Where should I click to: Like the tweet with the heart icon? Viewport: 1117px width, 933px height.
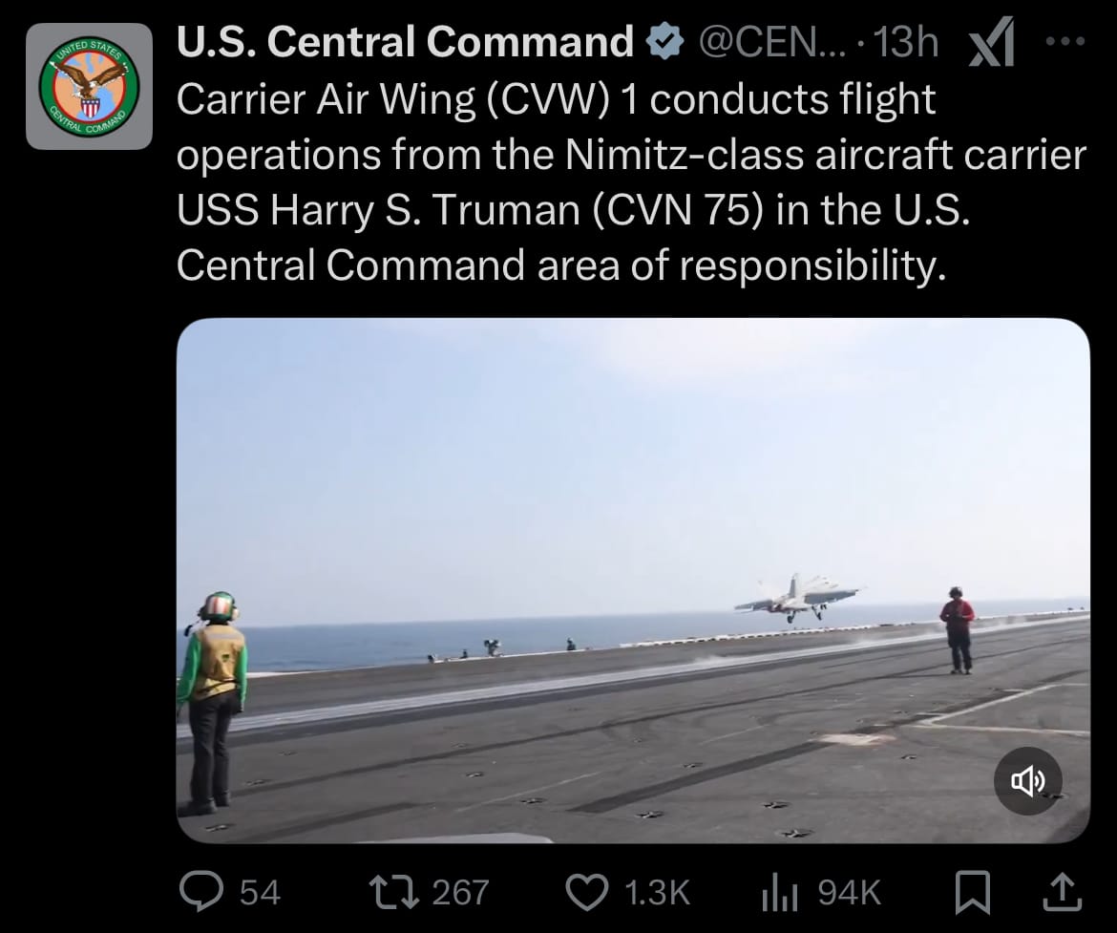coord(586,892)
